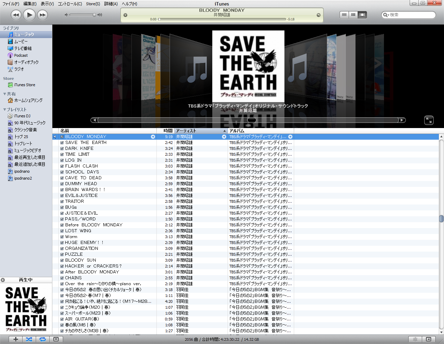Open the コントロール(C) menu
Image resolution: width=444 pixels, height=344 pixels.
click(x=70, y=4)
